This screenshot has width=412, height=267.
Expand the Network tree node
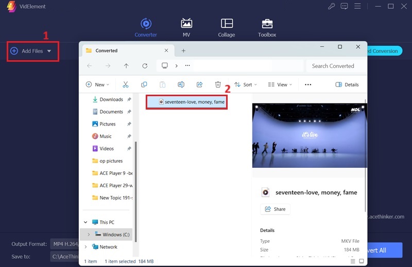(x=85, y=247)
